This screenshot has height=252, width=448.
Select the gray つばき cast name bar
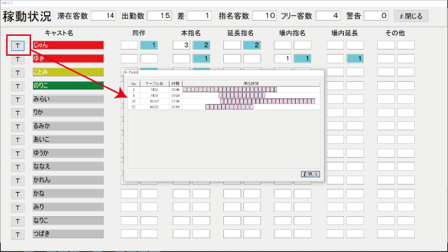[x=68, y=233]
